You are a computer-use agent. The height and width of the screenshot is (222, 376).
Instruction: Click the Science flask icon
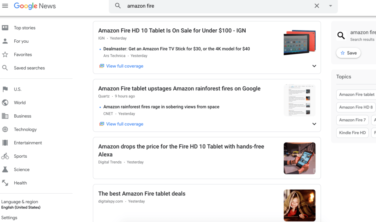coord(5,169)
